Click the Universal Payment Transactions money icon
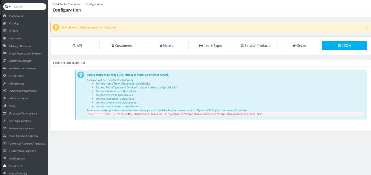Screen dimensions: 371x175 [4, 143]
